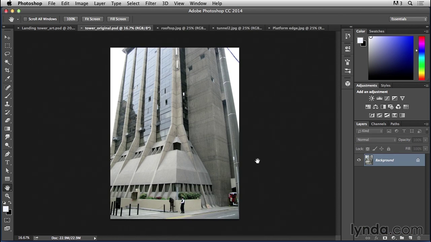Select the Eyedropper tool
Image resolution: width=431 pixels, height=242 pixels.
[x=7, y=79]
